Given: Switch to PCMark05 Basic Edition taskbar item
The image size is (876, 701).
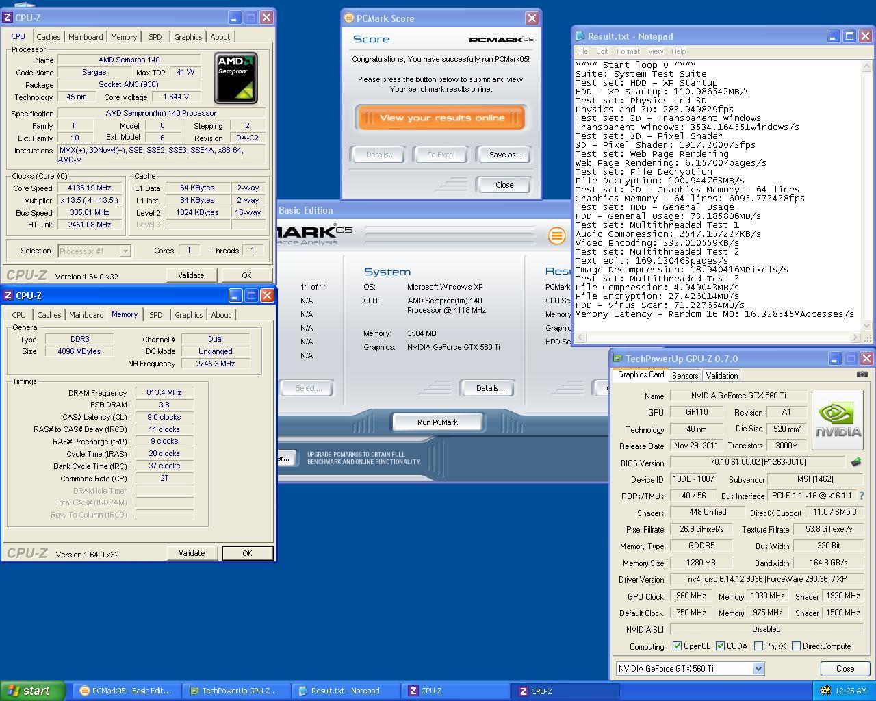Looking at the screenshot, I should (x=126, y=691).
